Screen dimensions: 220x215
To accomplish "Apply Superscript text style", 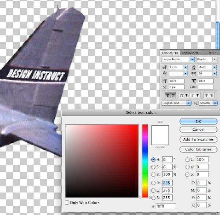I will 192,95.
